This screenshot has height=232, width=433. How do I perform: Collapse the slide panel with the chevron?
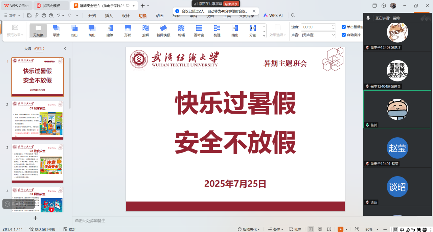[x=65, y=49]
